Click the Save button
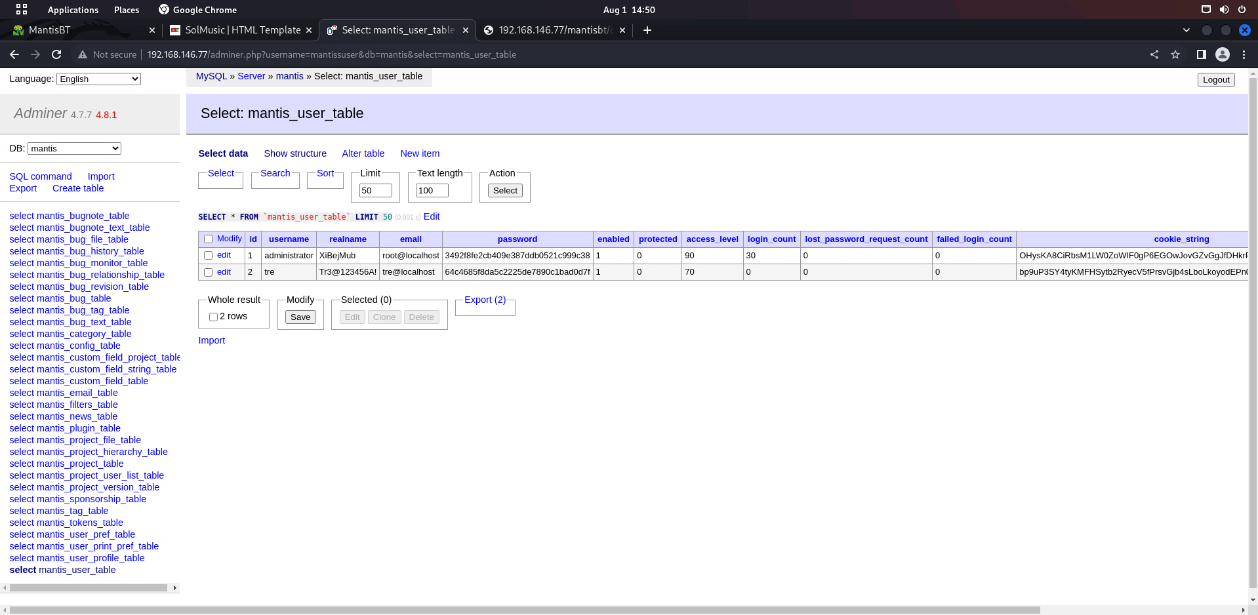1258x615 pixels. [300, 317]
